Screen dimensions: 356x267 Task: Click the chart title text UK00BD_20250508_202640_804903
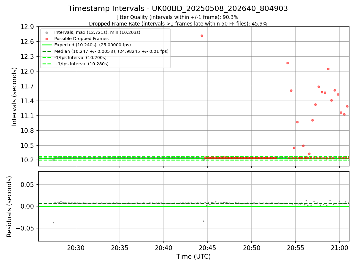pyautogui.click(x=220, y=9)
